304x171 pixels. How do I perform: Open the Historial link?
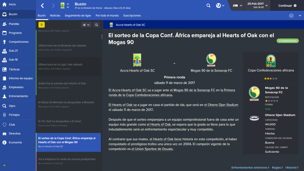click(292, 167)
